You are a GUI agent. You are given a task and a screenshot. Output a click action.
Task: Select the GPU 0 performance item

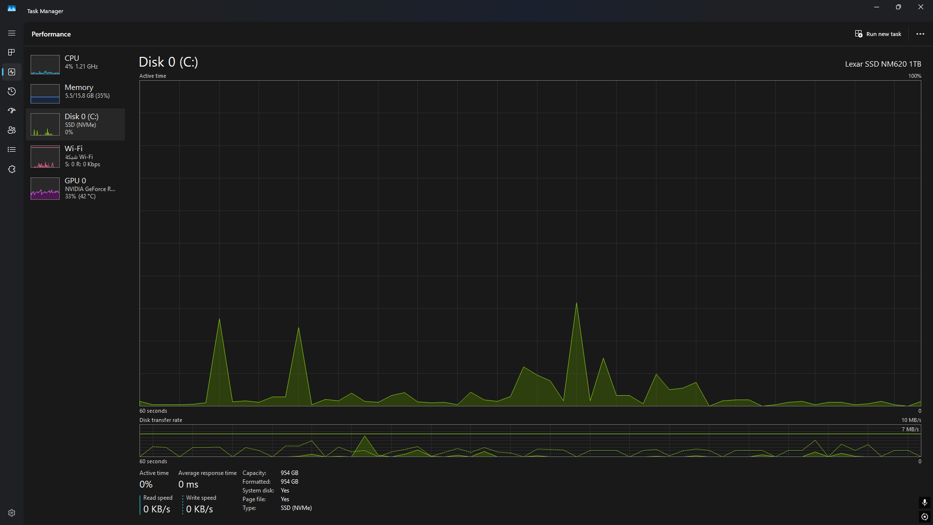[x=75, y=189]
